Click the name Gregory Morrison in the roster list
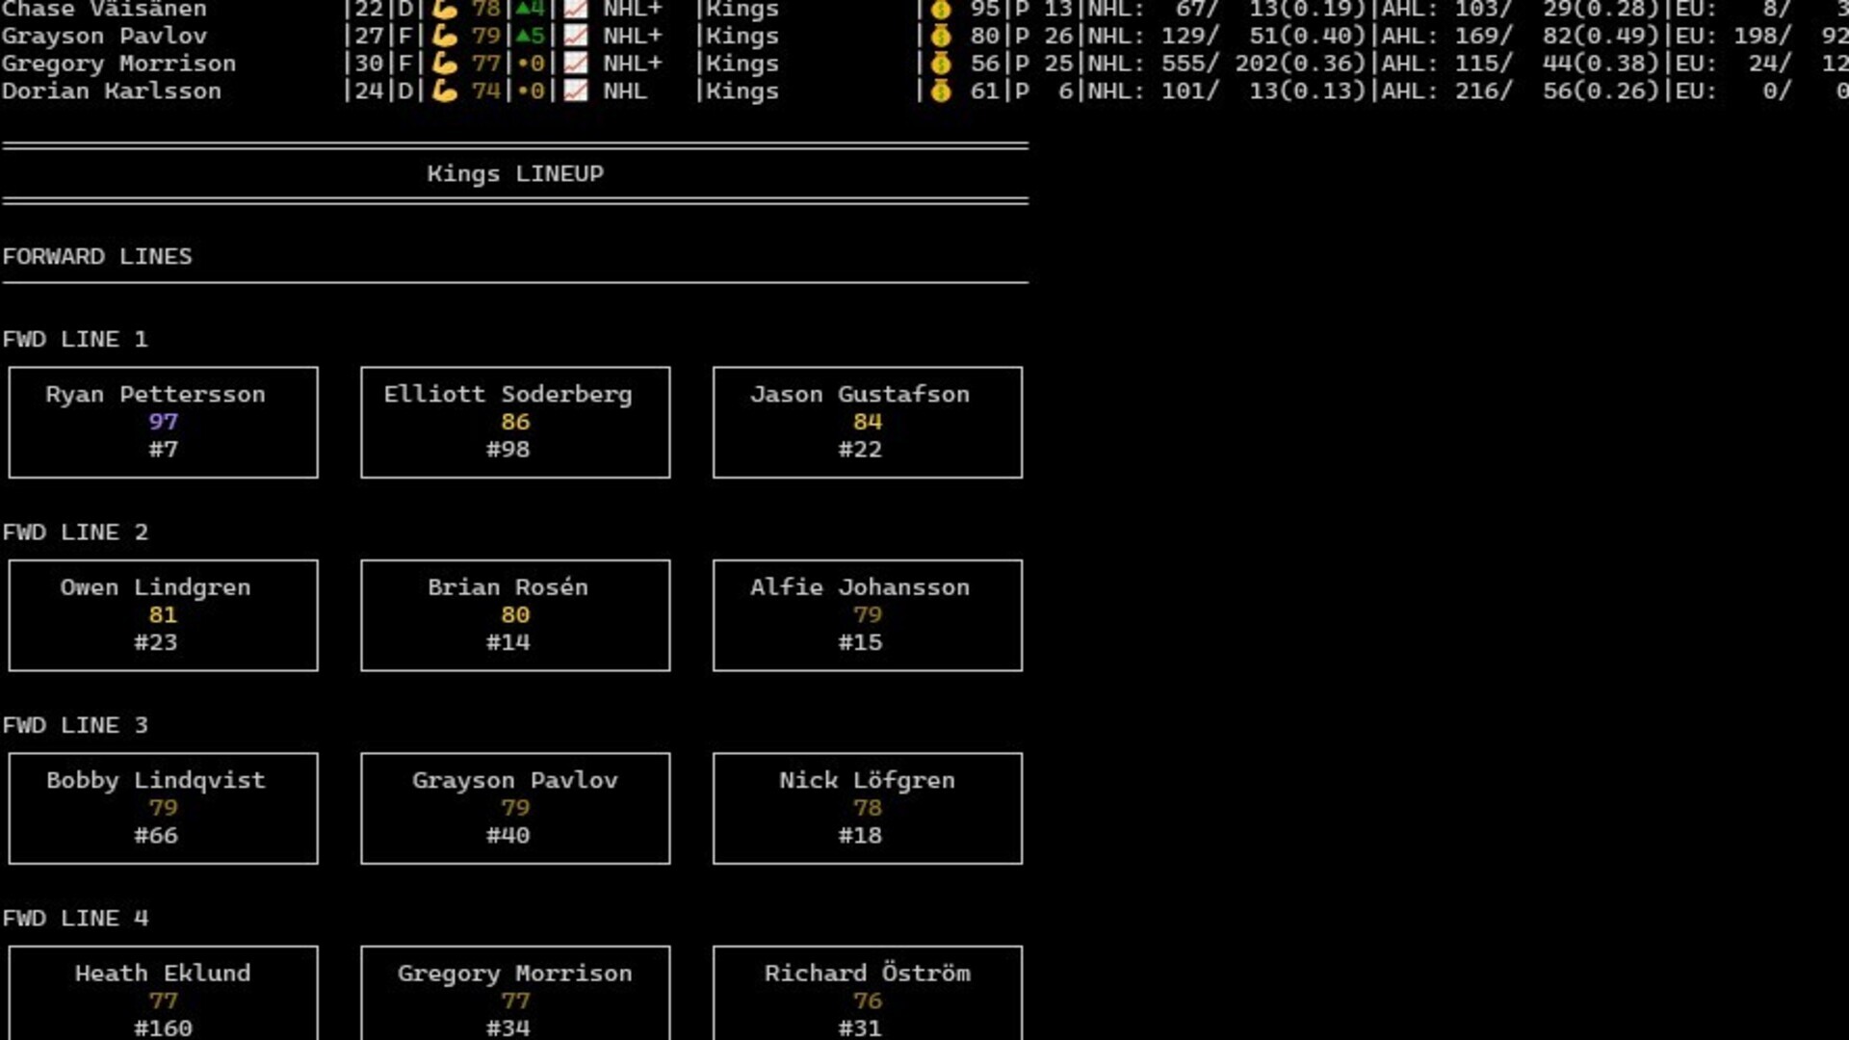 point(118,65)
